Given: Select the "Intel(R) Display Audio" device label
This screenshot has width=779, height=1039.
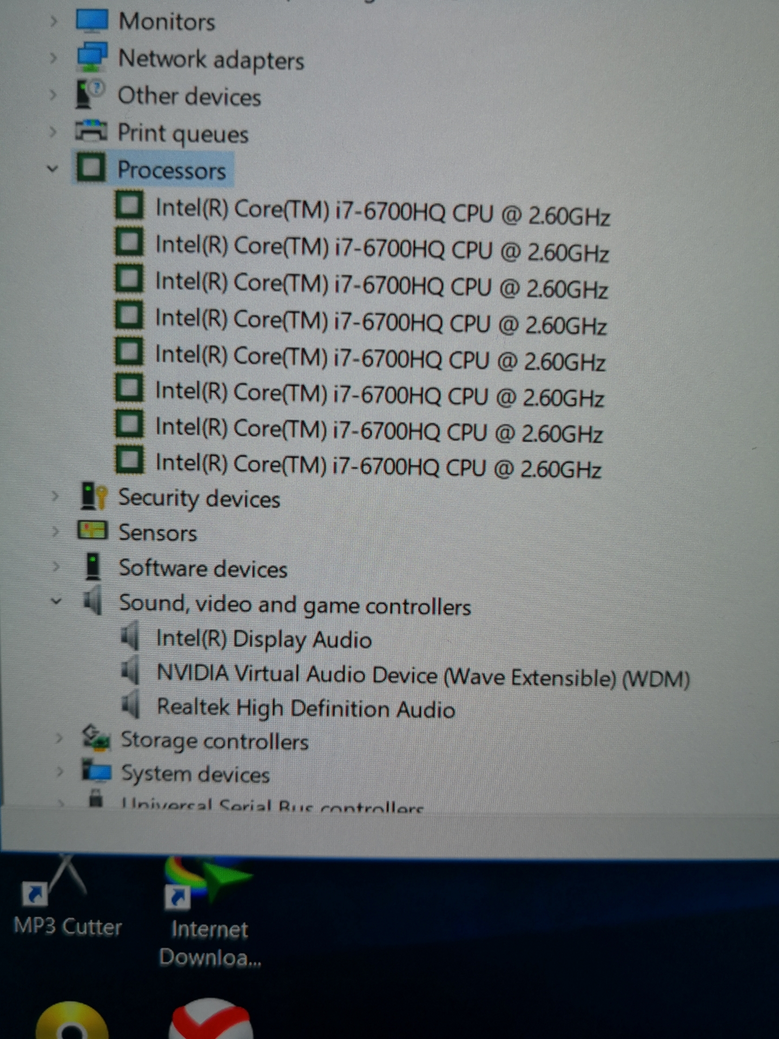Looking at the screenshot, I should (264, 639).
